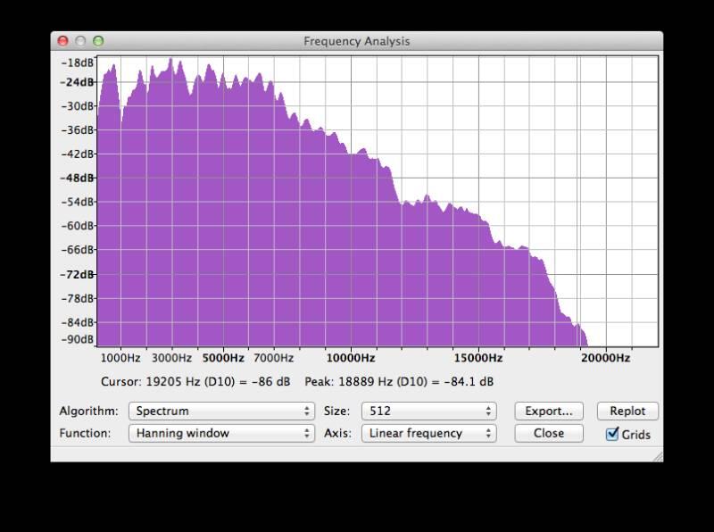Open the Algorithm dropdown showing Spectrum
This screenshot has height=532, width=714.
click(221, 411)
